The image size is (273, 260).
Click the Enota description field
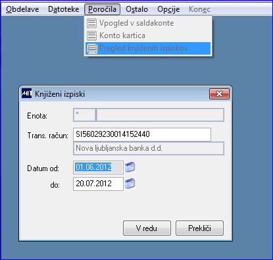point(161,115)
